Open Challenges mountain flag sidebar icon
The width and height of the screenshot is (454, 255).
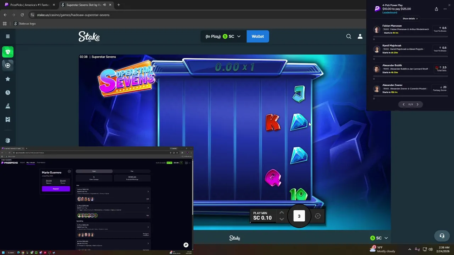(8, 106)
